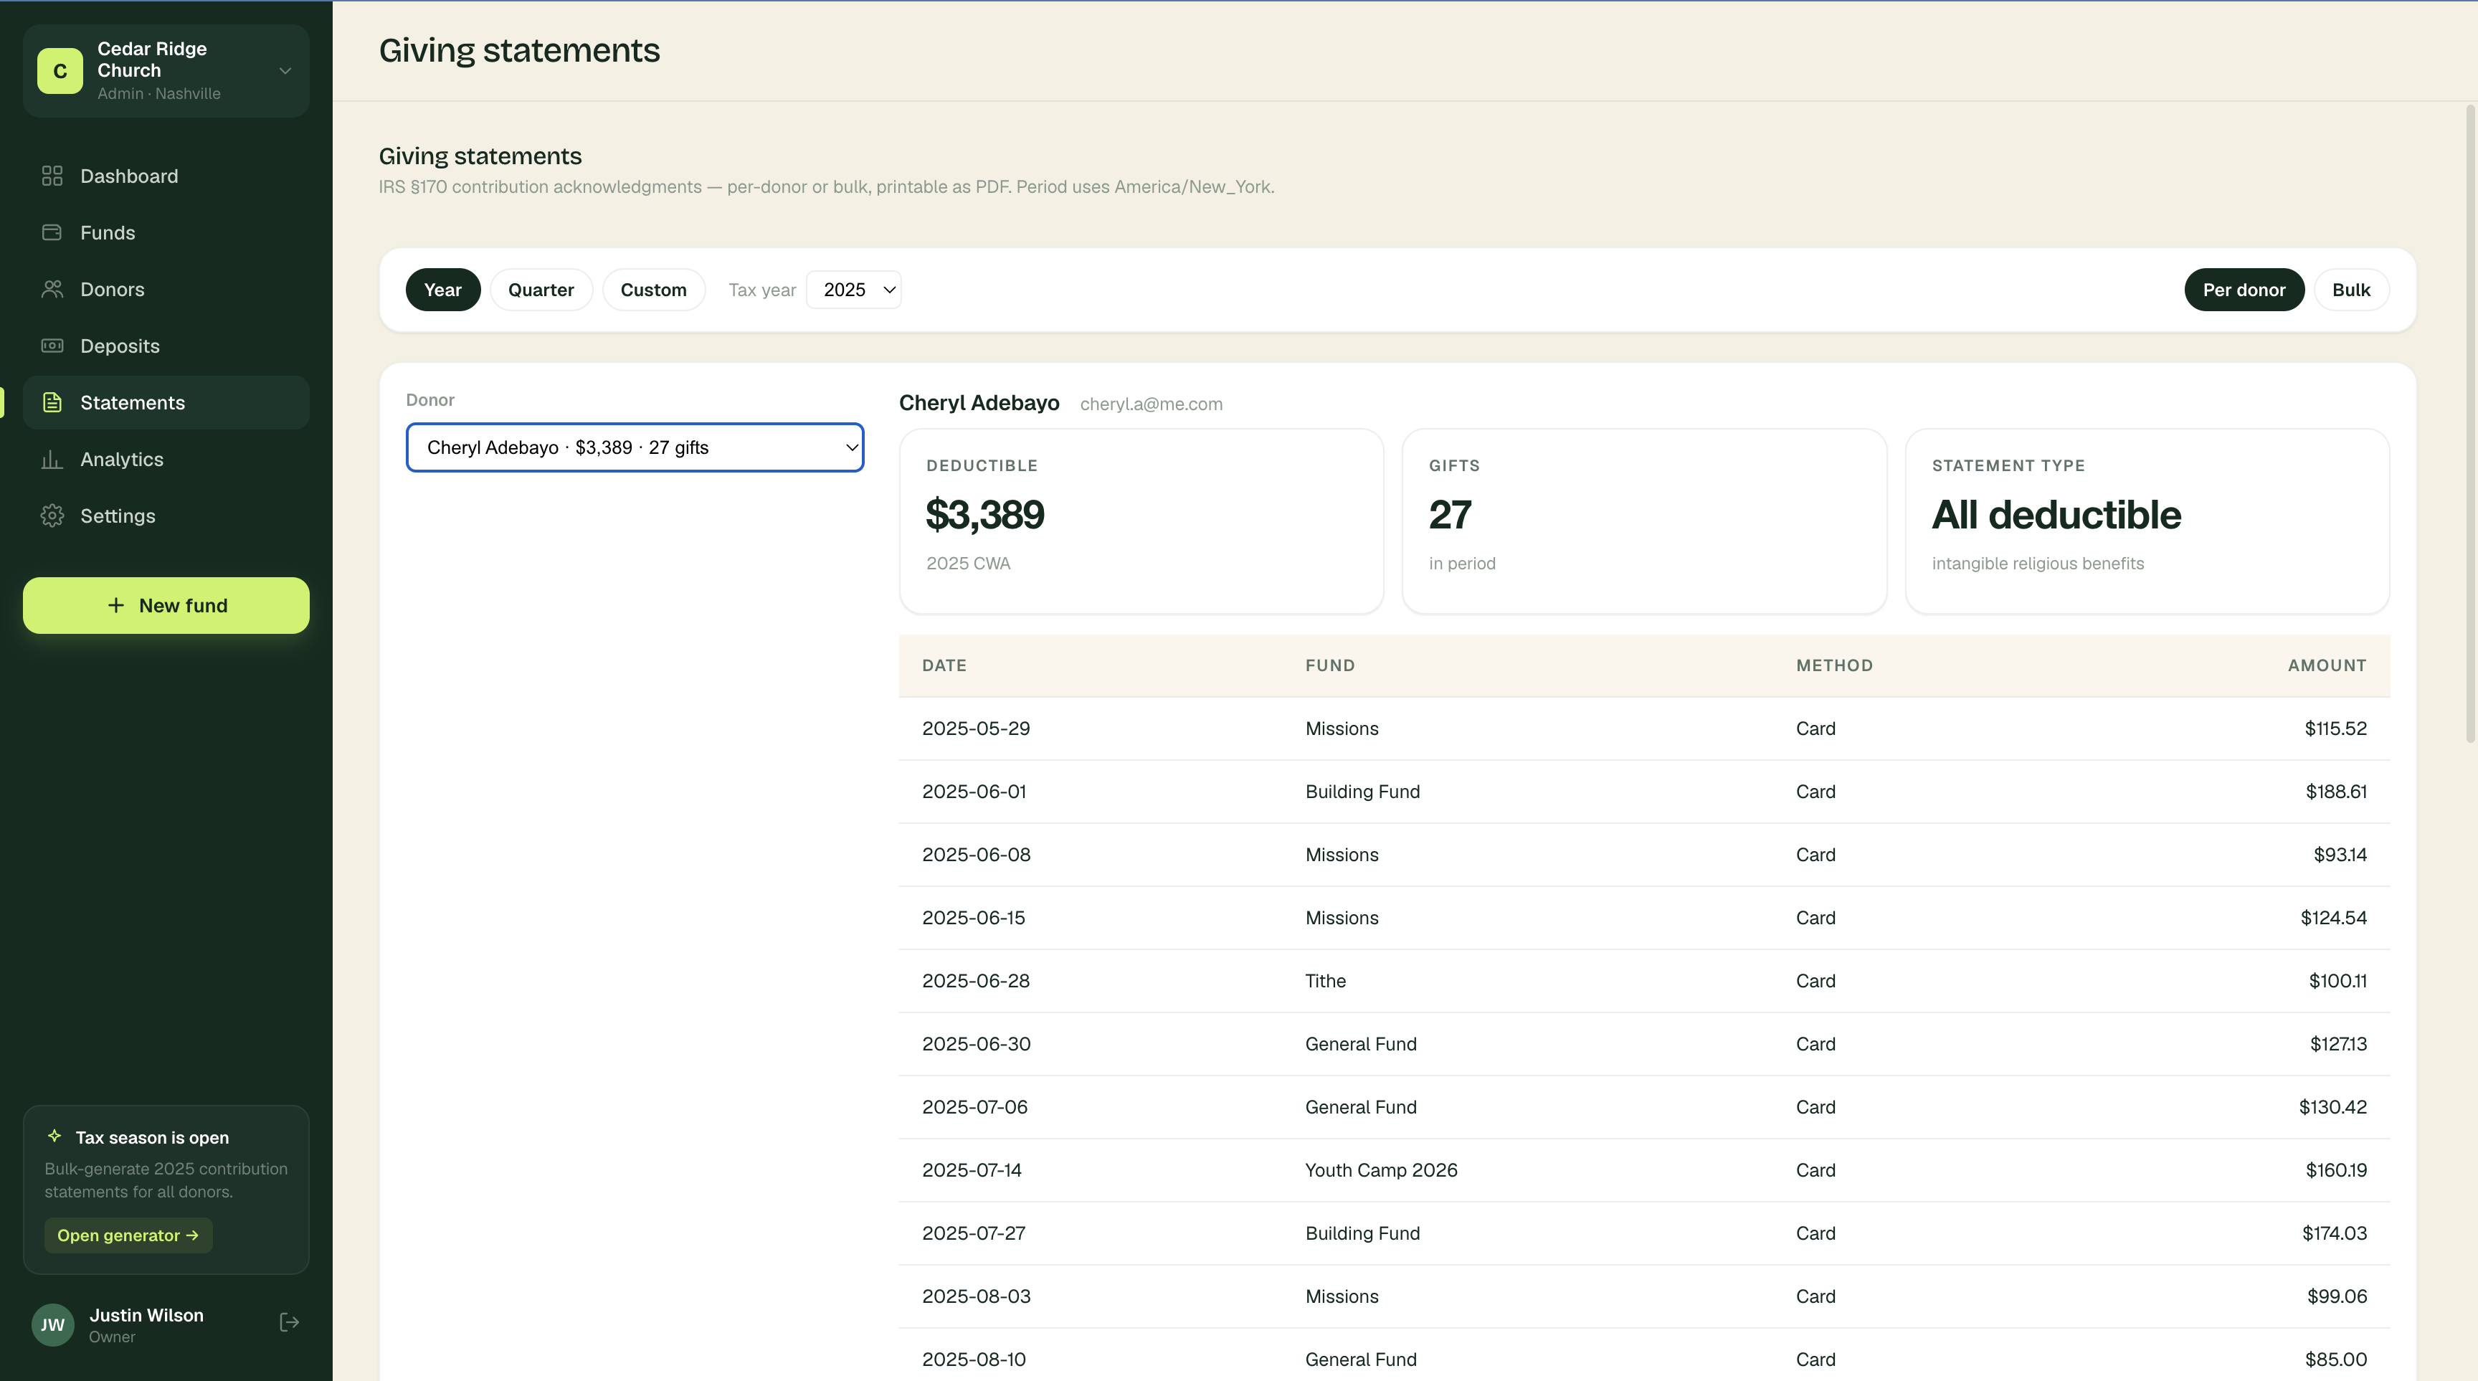The image size is (2478, 1381).
Task: Click Missions in the 2025-08-03 row
Action: [x=1341, y=1296]
